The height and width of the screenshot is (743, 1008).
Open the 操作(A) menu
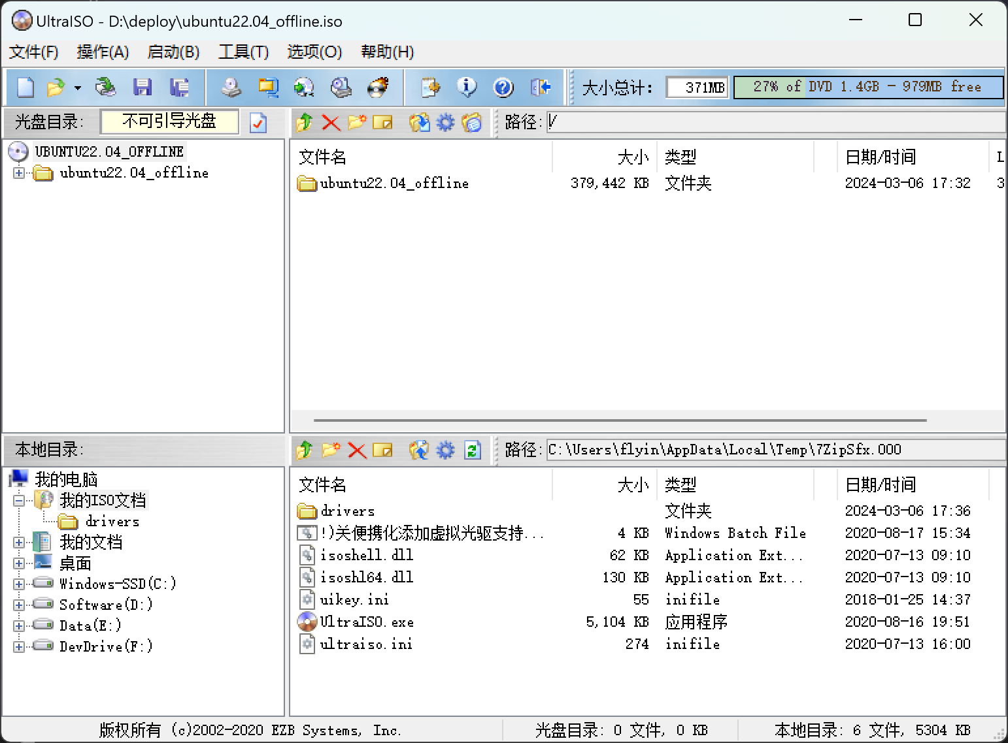[x=103, y=52]
